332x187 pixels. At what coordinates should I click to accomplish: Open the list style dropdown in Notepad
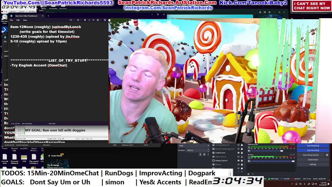click(x=79, y=20)
